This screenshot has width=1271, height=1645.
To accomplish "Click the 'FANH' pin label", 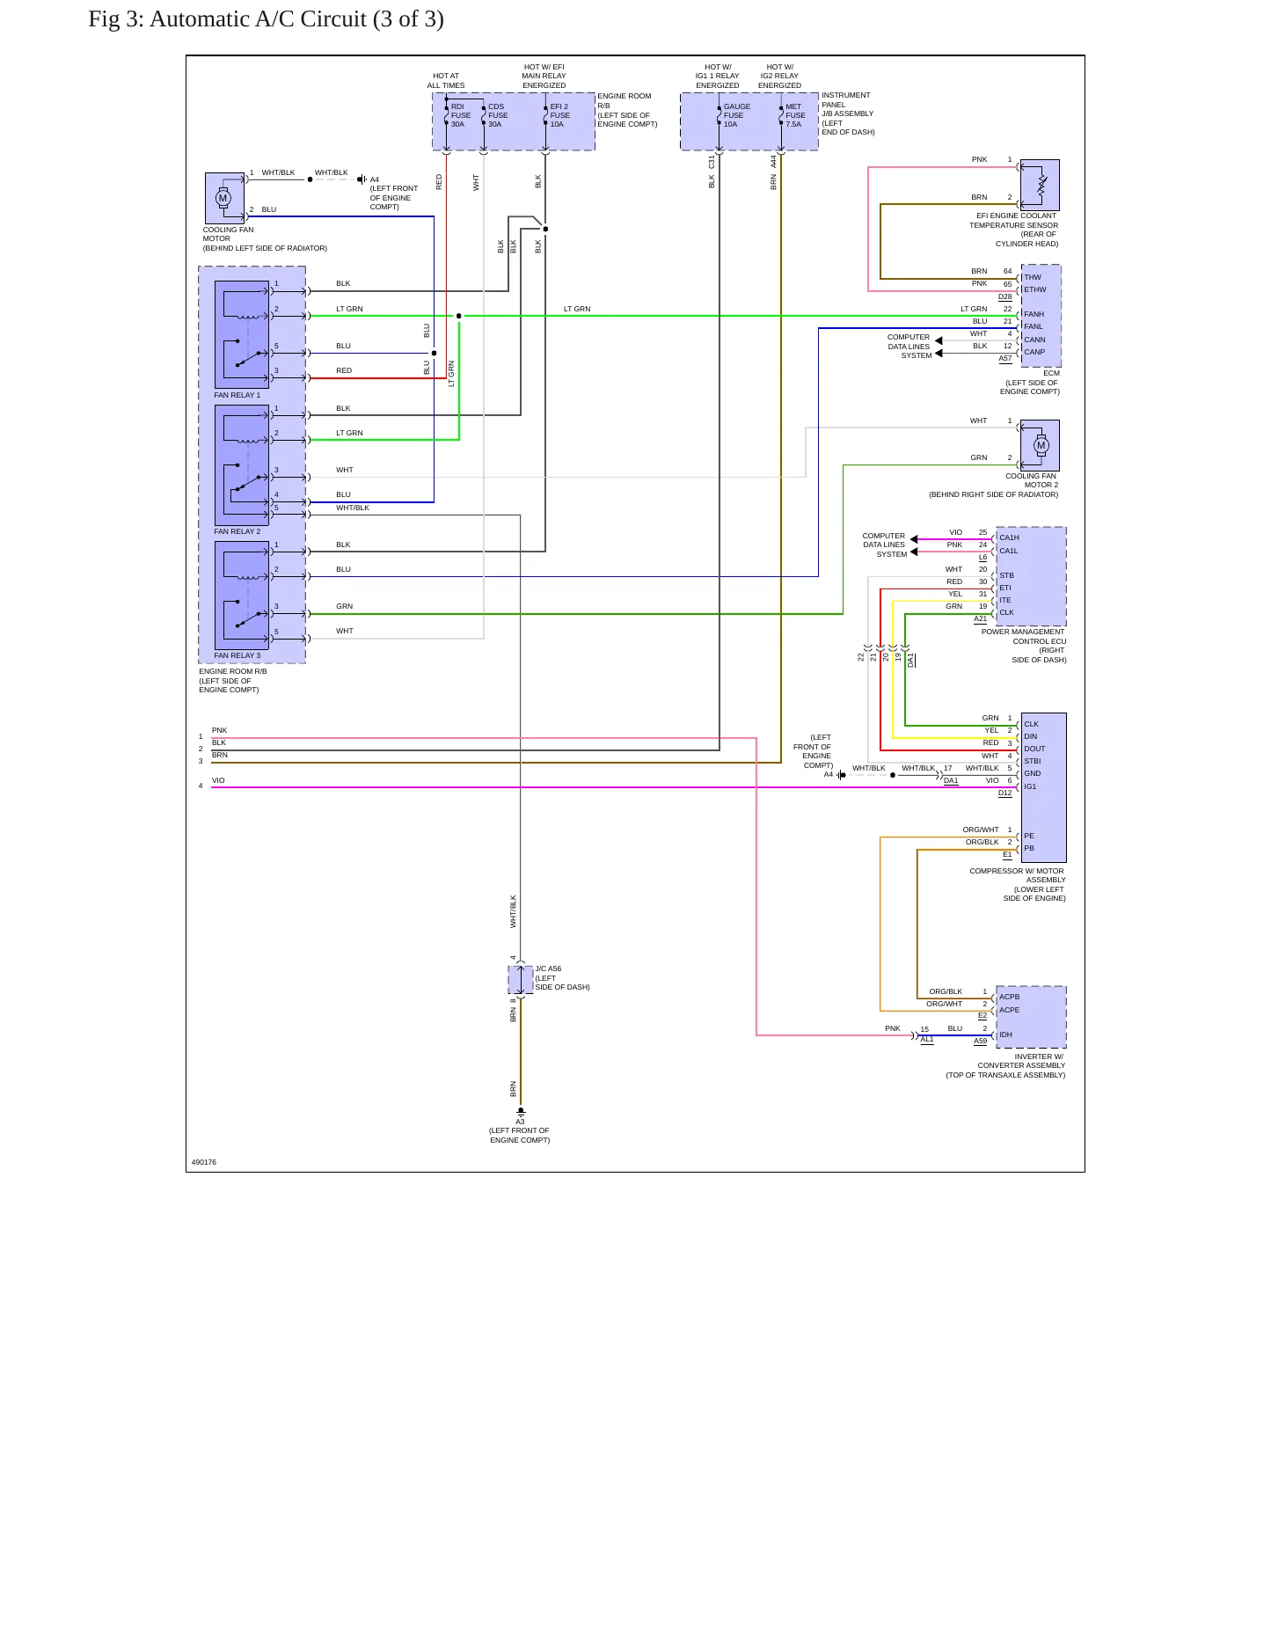I will coord(1034,314).
